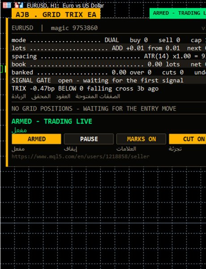This screenshot has width=206, height=269.
Task: Click the lots ADD +0.01 row
Action: [109, 48]
